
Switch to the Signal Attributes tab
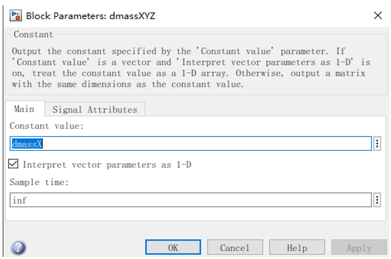(x=95, y=110)
